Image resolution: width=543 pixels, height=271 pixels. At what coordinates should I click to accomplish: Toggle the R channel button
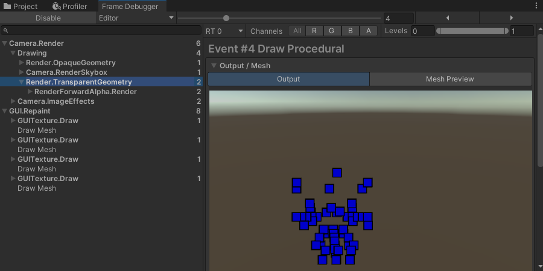click(314, 31)
